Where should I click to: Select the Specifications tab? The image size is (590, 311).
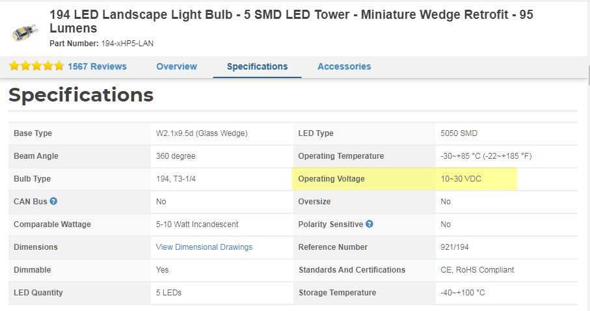pyautogui.click(x=257, y=66)
